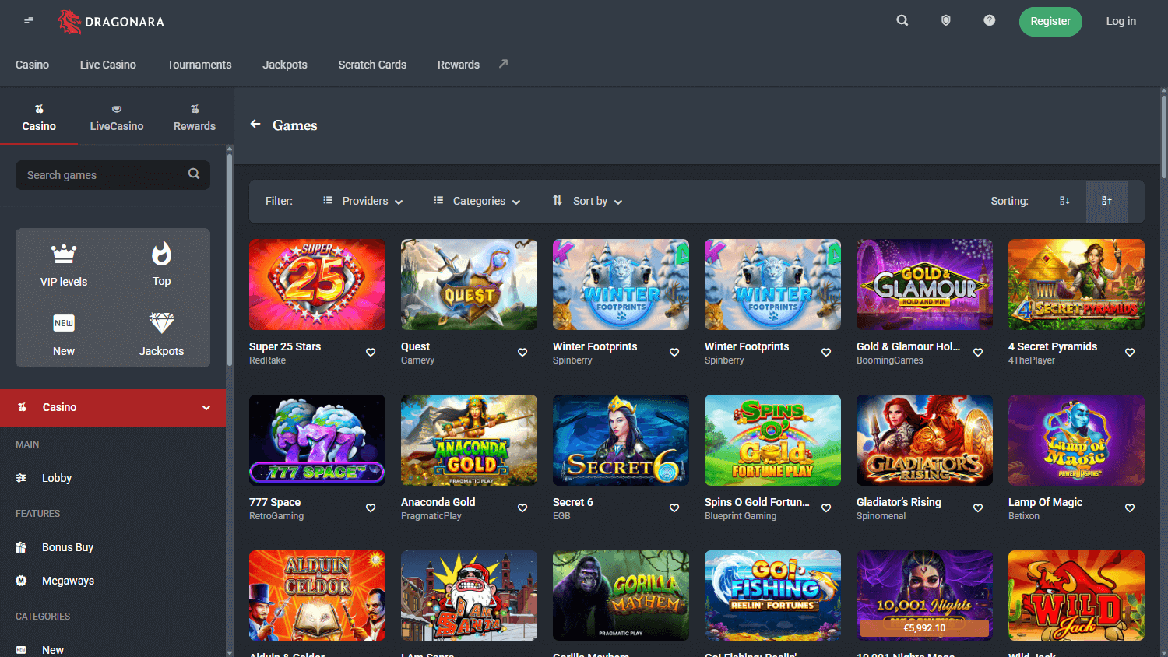Favorite the Anaconda Gold game

522,508
